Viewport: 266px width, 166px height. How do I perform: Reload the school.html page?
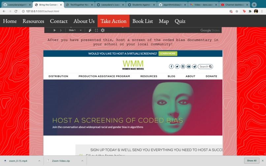point(16,11)
